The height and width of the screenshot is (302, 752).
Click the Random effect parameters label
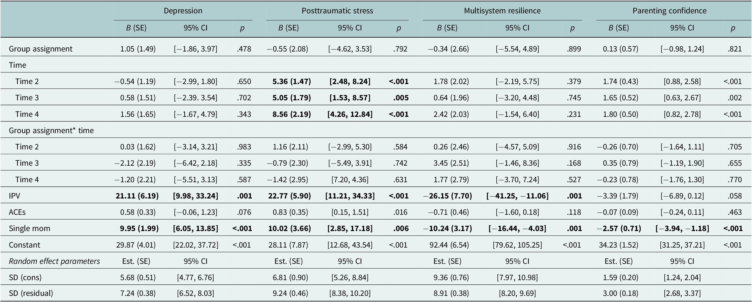(54, 261)
